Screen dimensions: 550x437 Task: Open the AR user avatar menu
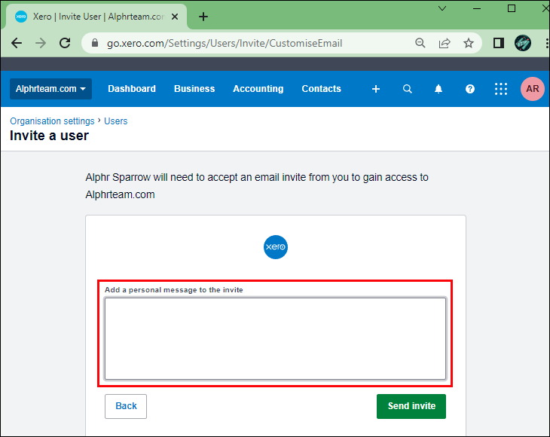click(533, 89)
